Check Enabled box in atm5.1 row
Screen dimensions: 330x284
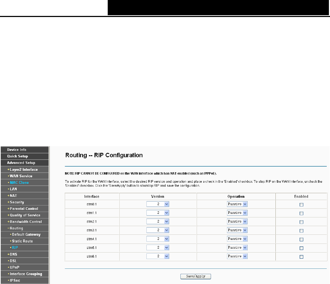(x=301, y=248)
